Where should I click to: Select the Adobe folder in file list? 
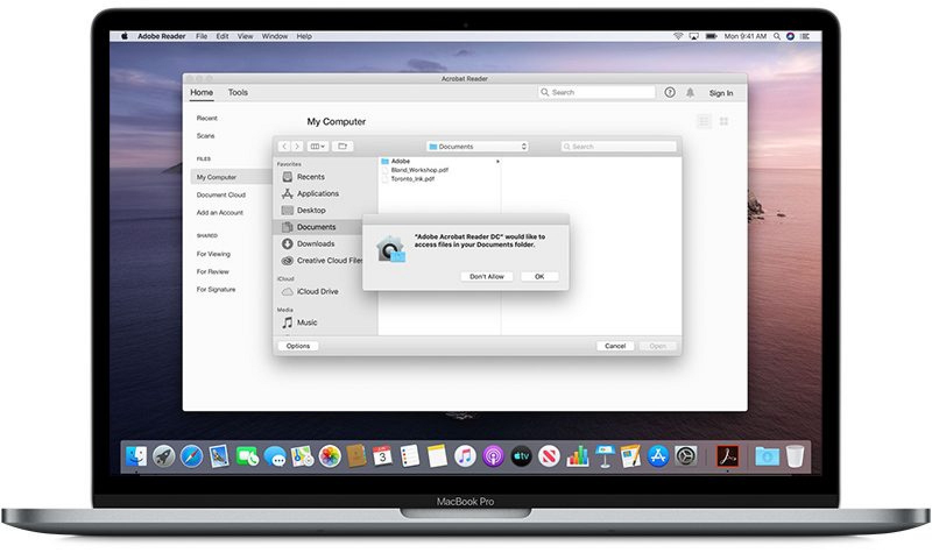pyautogui.click(x=401, y=161)
